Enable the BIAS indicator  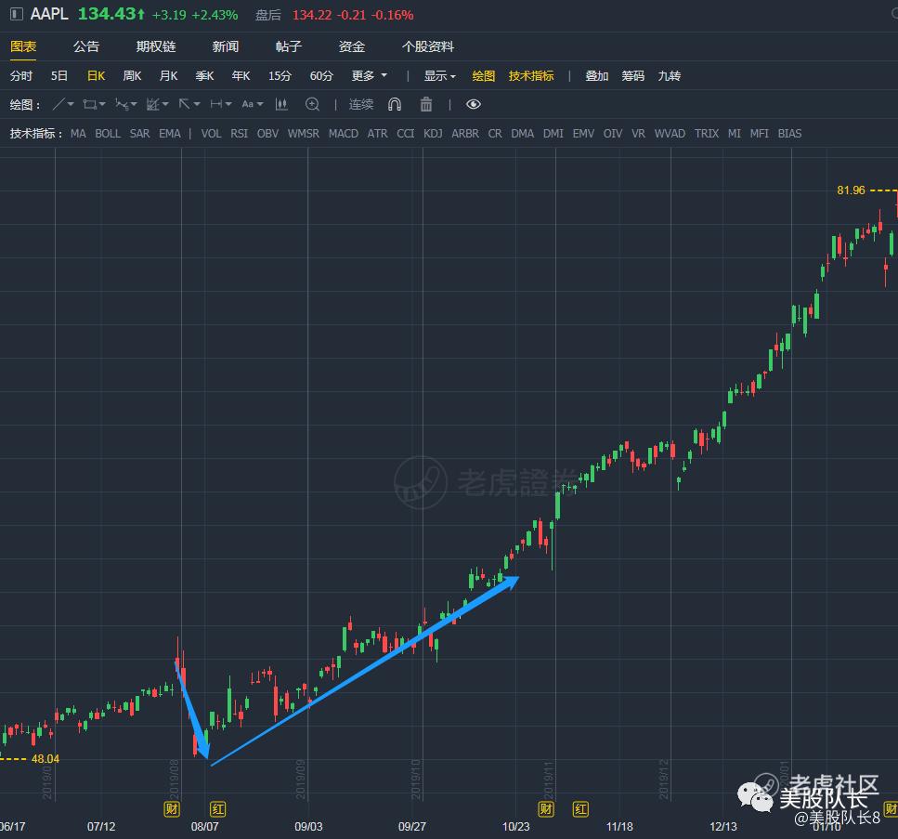789,134
